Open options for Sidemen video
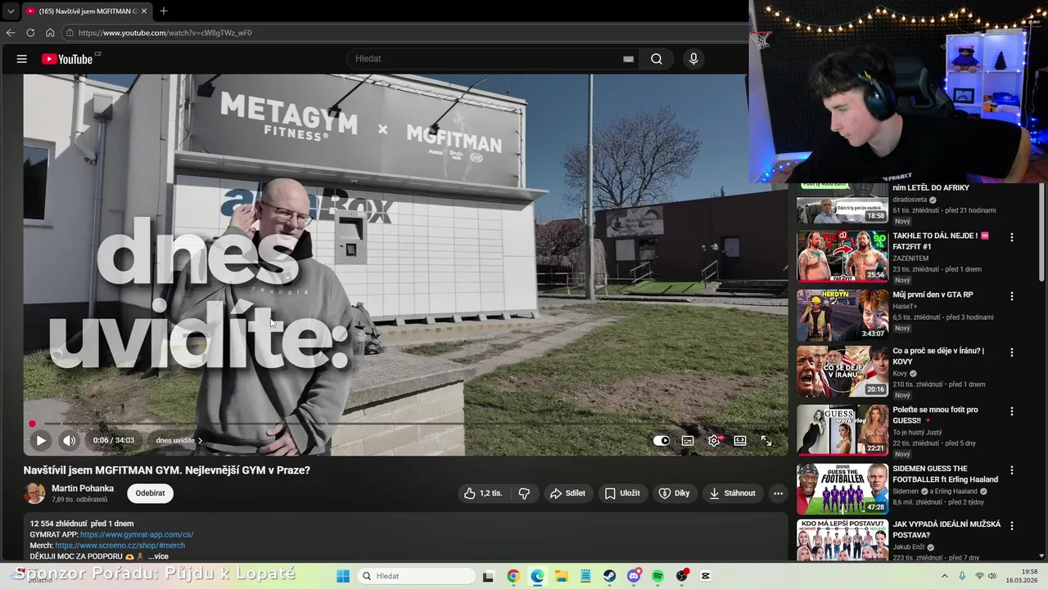Image resolution: width=1048 pixels, height=589 pixels. pyautogui.click(x=1012, y=470)
